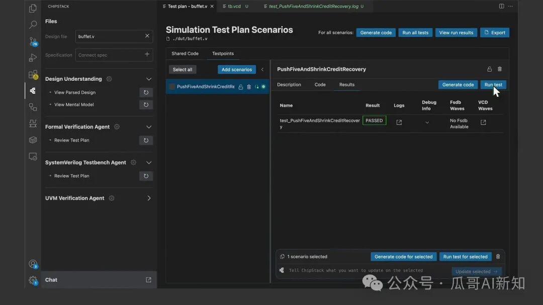
Task: Switch to test_PushFiveAndShrinkCreditRecovery.log tab
Action: 313,6
